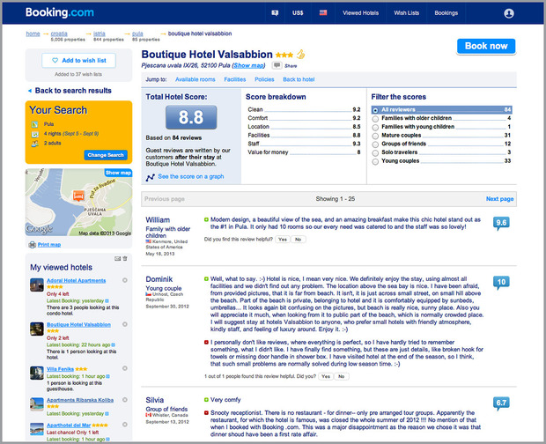Click See the score on a graph
546x444 pixels.
[x=191, y=176]
